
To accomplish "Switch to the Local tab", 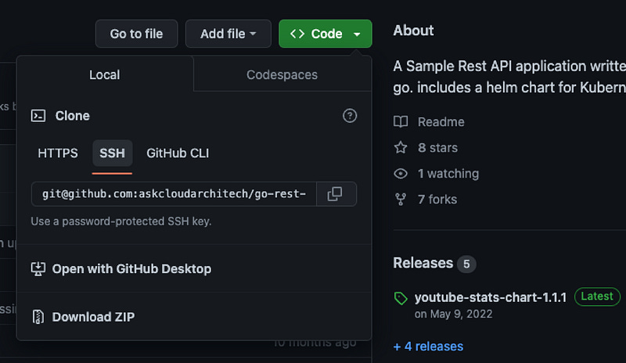I will tap(105, 74).
